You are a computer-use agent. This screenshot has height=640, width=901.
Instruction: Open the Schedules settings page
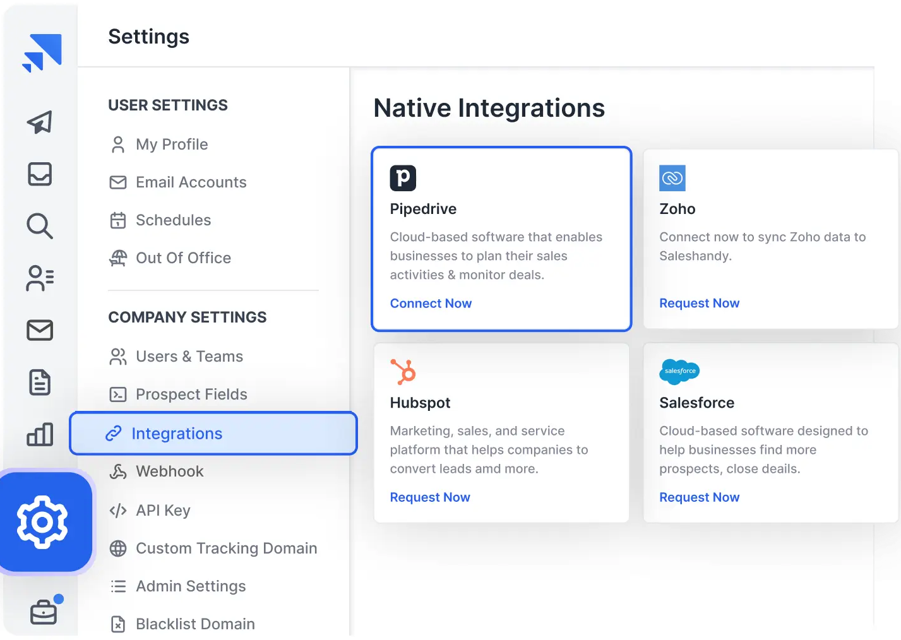pyautogui.click(x=174, y=220)
